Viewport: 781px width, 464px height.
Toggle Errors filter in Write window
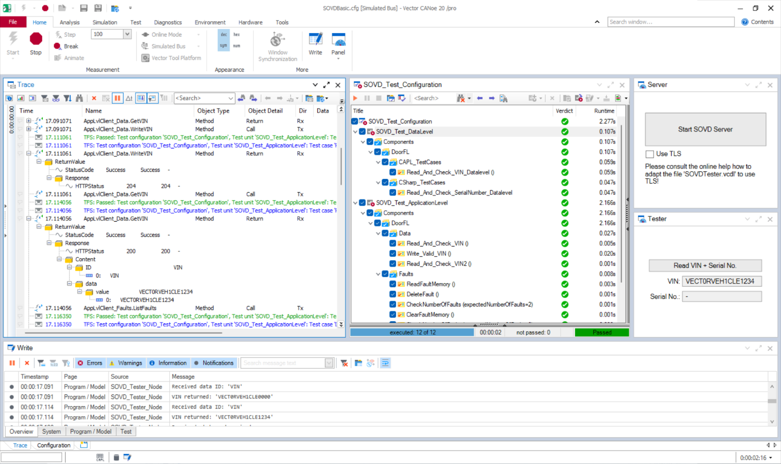tap(90, 363)
